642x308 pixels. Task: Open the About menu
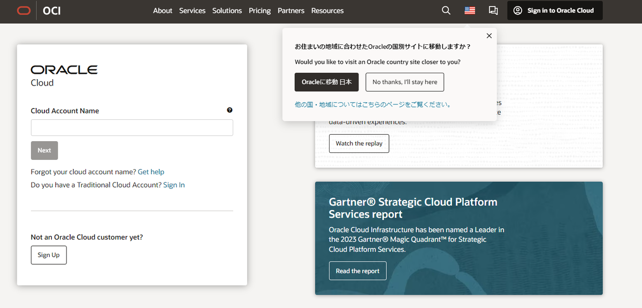click(x=162, y=10)
